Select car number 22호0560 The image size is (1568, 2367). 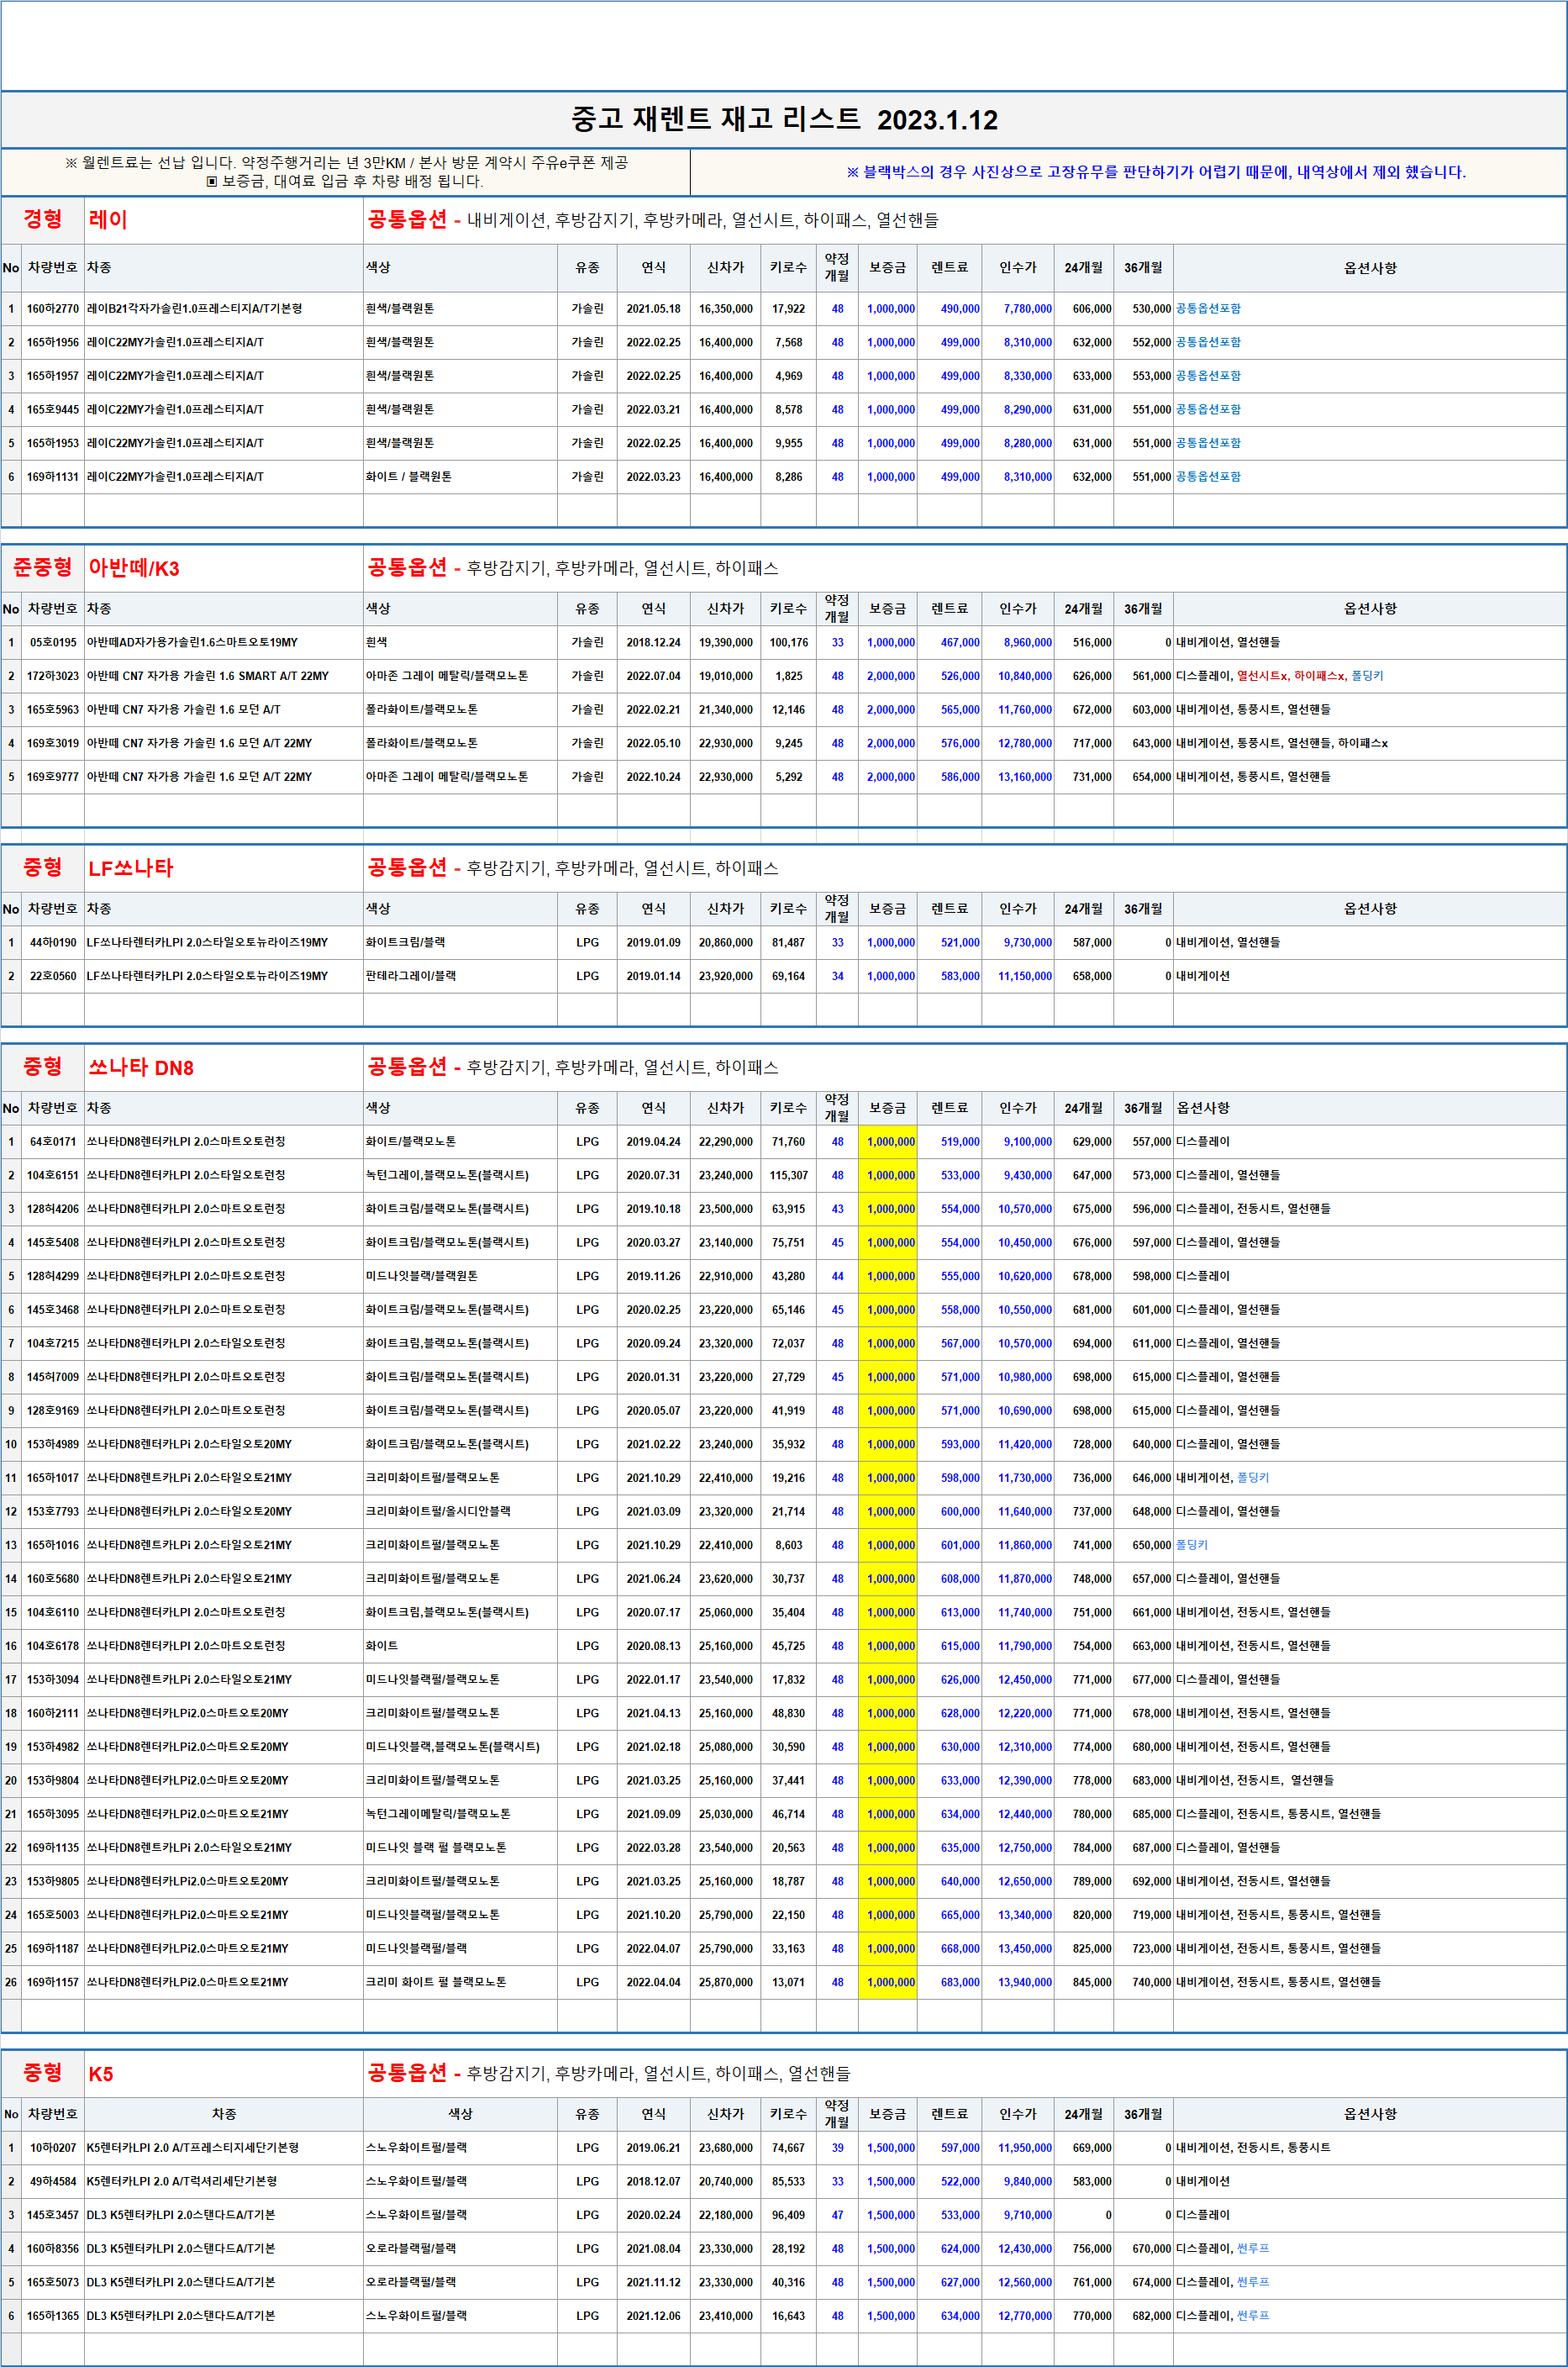(53, 976)
